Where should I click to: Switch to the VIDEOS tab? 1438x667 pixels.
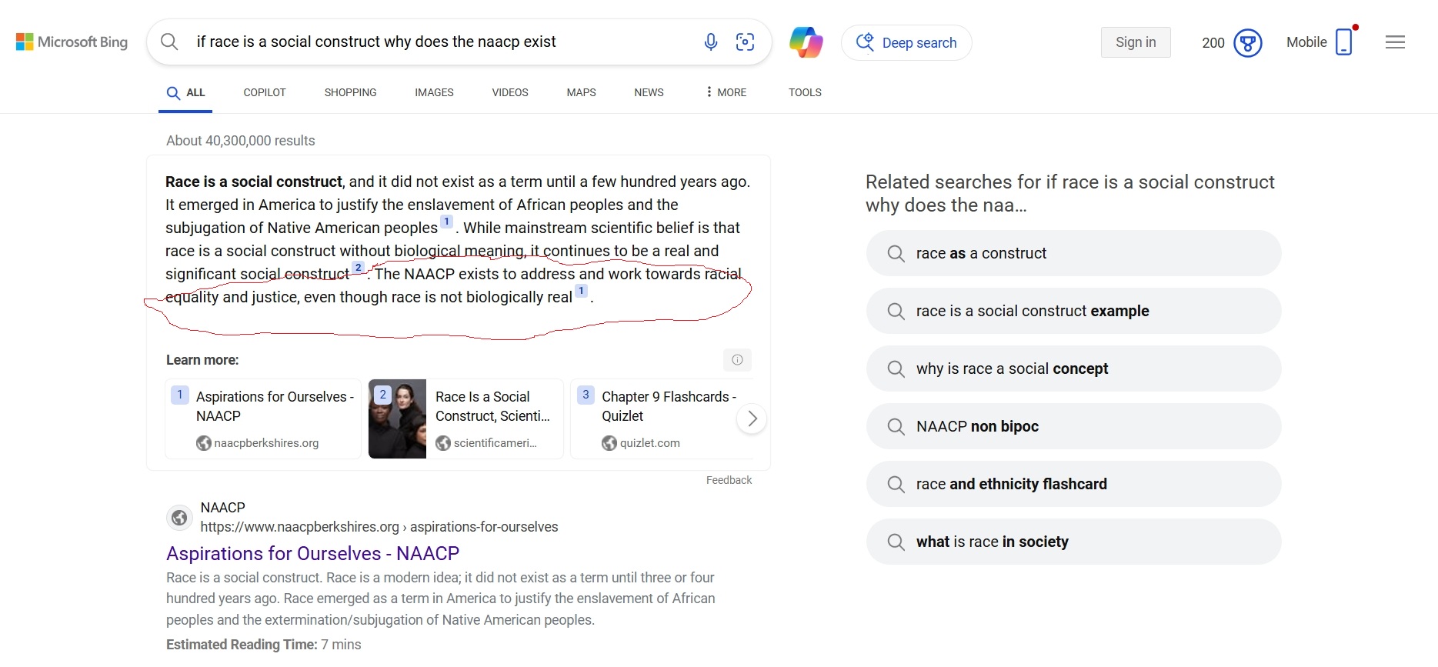click(510, 92)
